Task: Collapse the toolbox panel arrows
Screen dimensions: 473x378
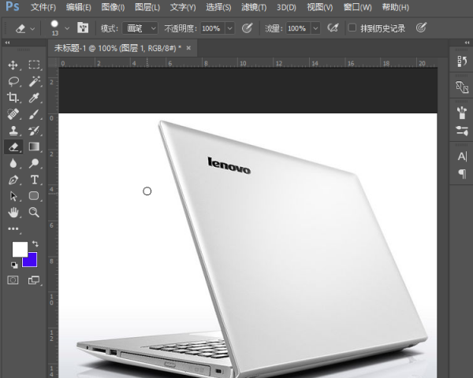Action: [x=7, y=43]
